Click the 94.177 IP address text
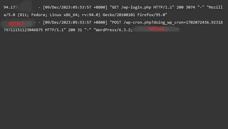 tap(10, 7)
